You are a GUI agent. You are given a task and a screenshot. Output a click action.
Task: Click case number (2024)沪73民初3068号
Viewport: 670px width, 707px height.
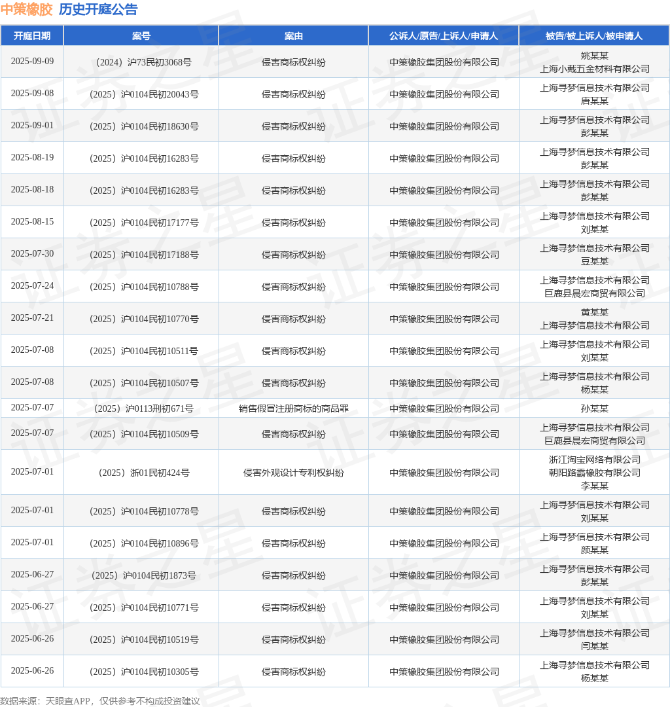click(141, 63)
